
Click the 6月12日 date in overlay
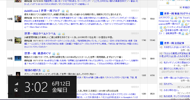pos(61,84)
